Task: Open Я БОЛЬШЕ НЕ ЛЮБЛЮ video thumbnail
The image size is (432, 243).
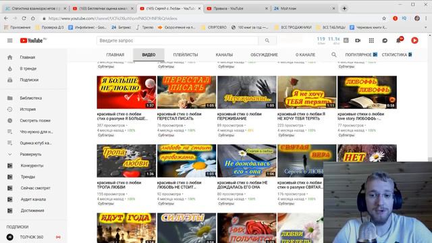Action: [126, 92]
